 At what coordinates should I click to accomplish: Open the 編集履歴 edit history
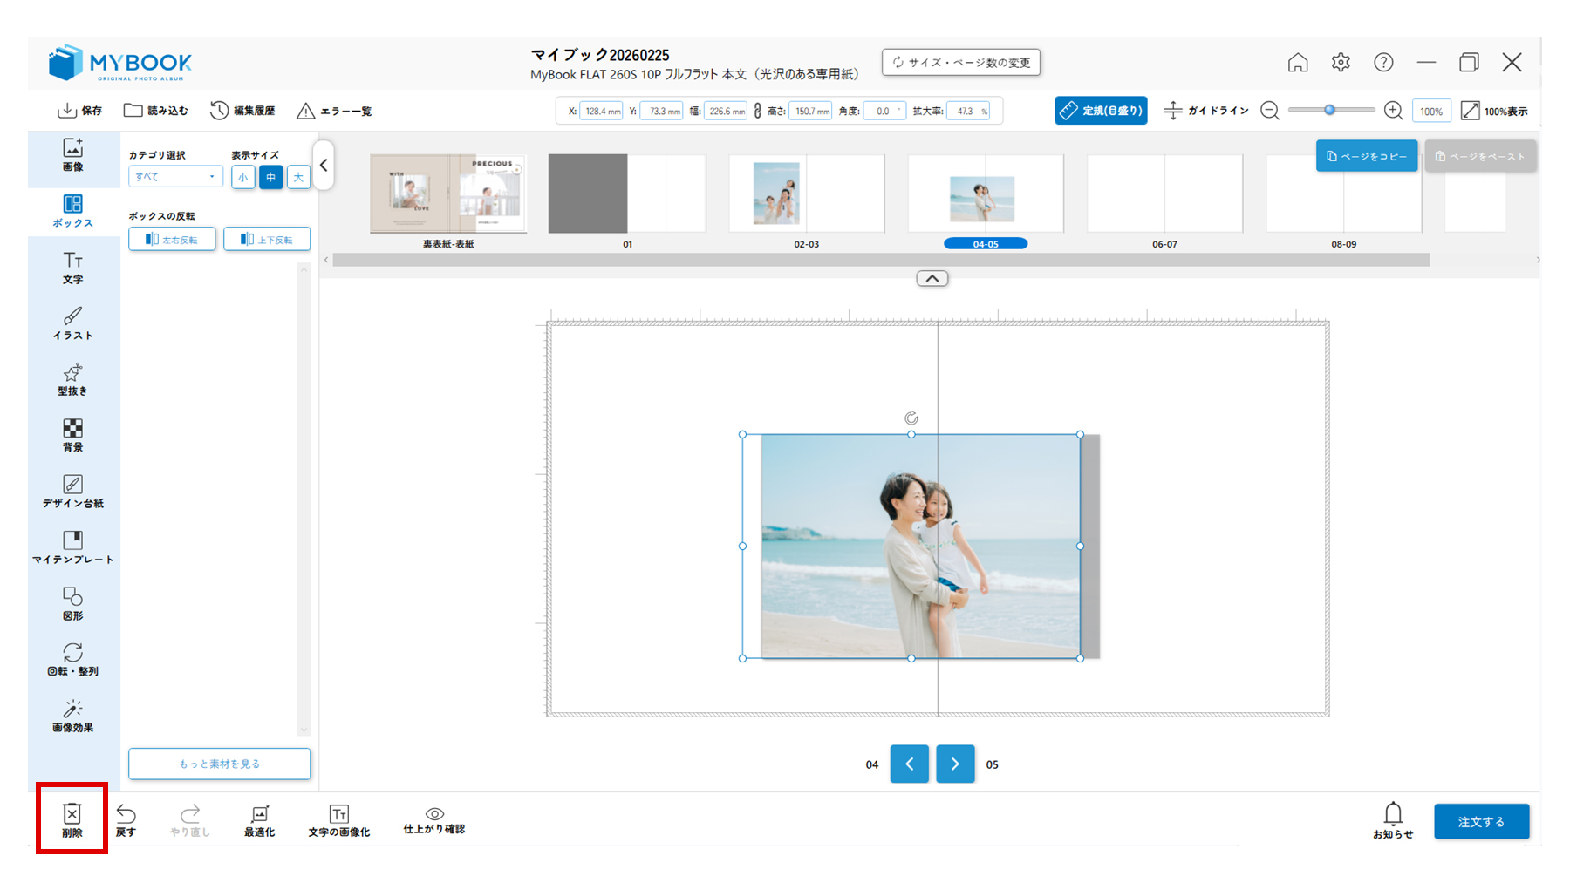[242, 111]
